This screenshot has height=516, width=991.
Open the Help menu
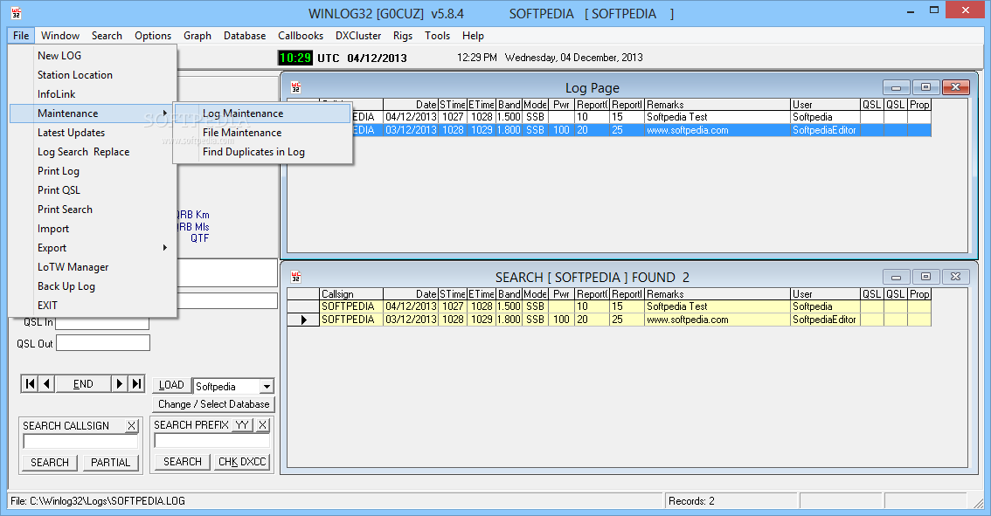pos(473,36)
